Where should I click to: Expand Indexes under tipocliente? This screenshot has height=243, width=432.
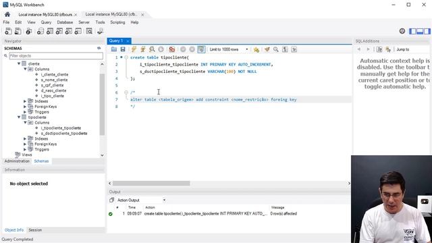25,138
